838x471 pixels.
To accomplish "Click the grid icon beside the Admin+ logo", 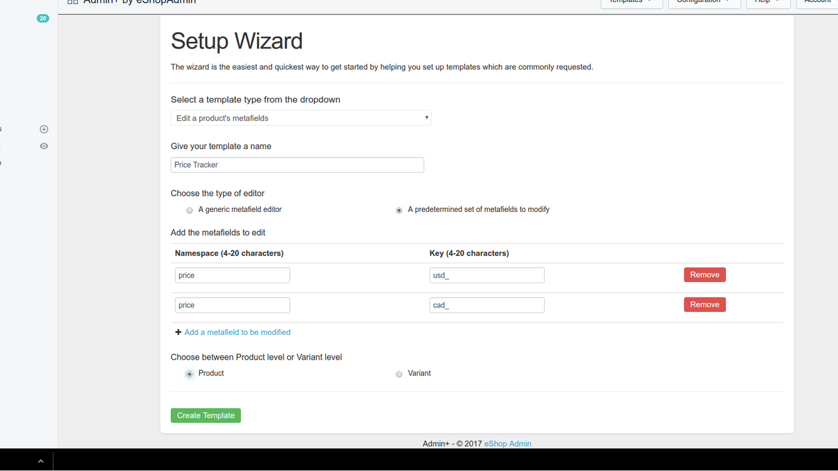I will pyautogui.click(x=72, y=2).
